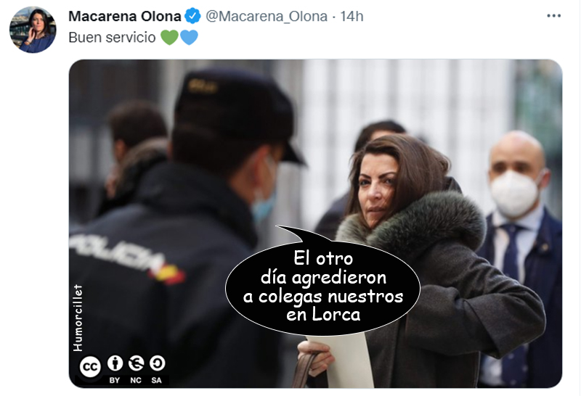Viewport: 581px width, 396px height.
Task: Open the tweet via the 14h timestamp
Action: 352,16
